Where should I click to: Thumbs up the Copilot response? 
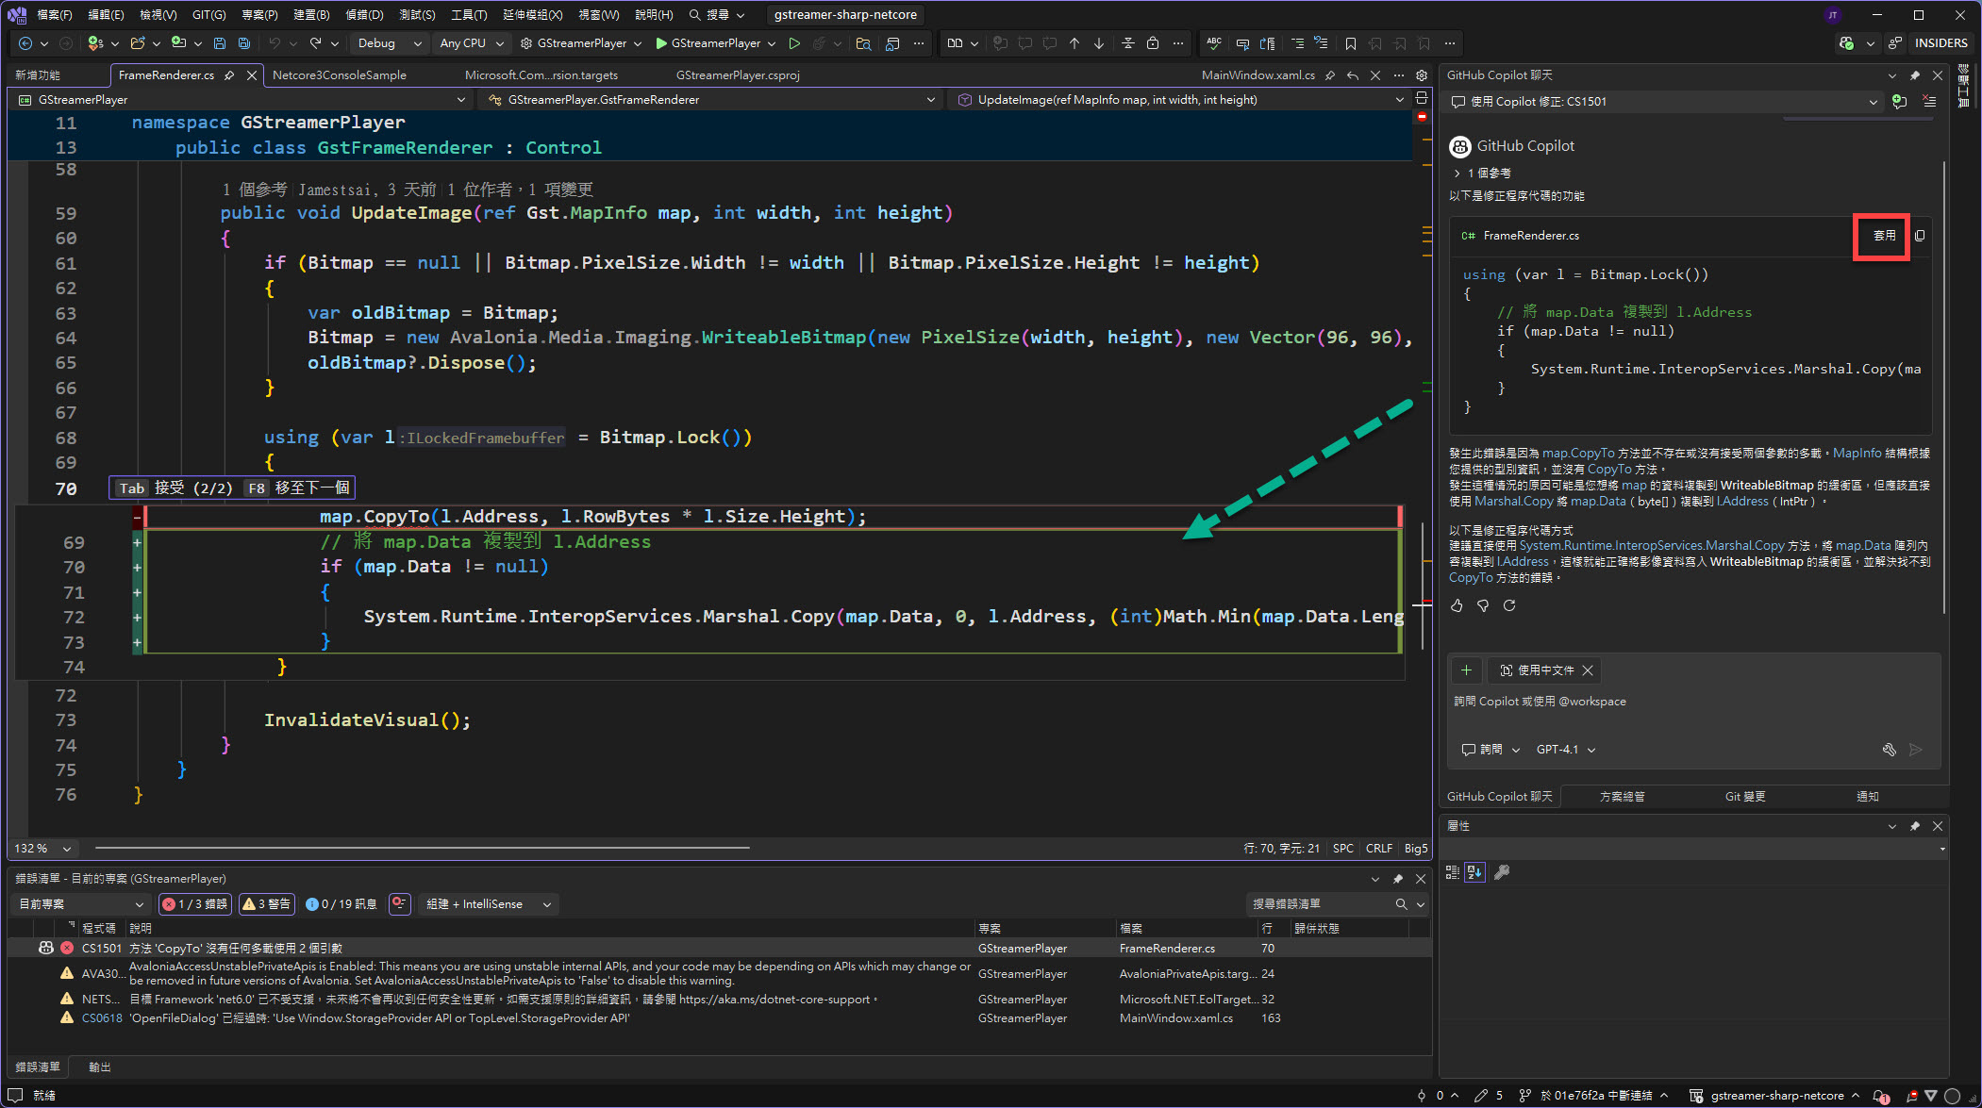1457,605
